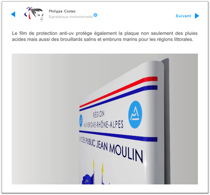Click the large blue Auvergne-Rhône-Alpes region logo
This screenshot has height=195, width=210.
click(x=135, y=115)
